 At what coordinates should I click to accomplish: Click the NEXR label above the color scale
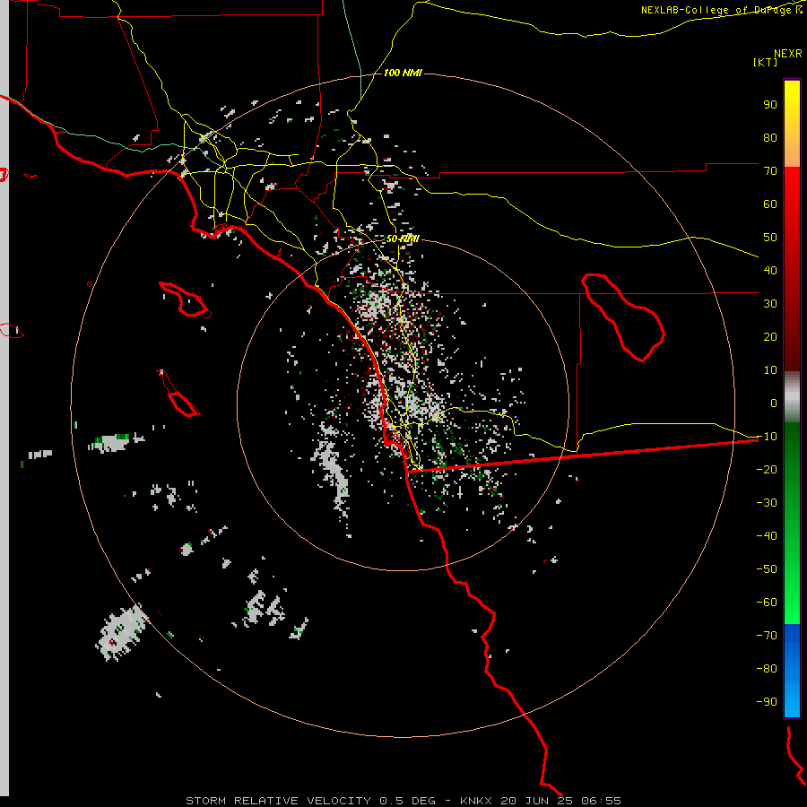click(x=788, y=54)
